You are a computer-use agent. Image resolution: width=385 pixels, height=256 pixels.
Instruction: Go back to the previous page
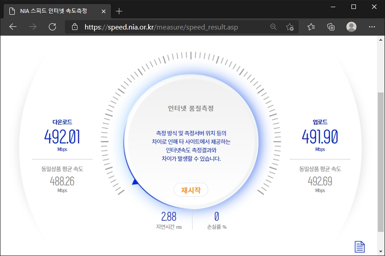pos(13,27)
